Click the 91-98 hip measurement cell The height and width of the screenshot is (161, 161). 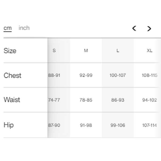tap(86, 125)
